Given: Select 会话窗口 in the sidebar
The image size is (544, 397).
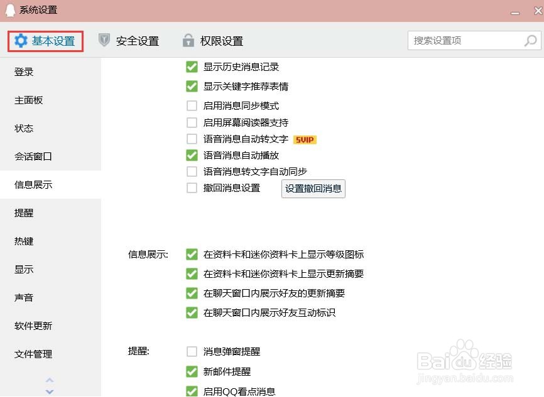Looking at the screenshot, I should pos(51,156).
